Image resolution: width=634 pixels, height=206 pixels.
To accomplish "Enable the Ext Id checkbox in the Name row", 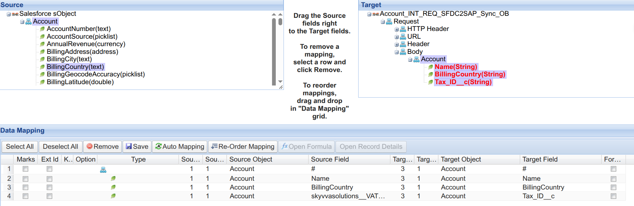I will pyautogui.click(x=49, y=179).
